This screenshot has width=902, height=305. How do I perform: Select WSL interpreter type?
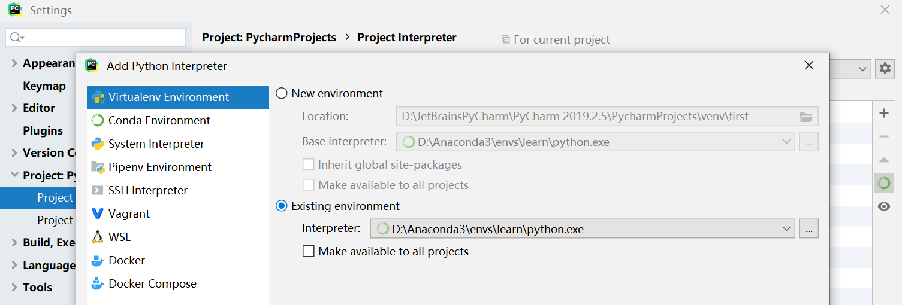[119, 237]
